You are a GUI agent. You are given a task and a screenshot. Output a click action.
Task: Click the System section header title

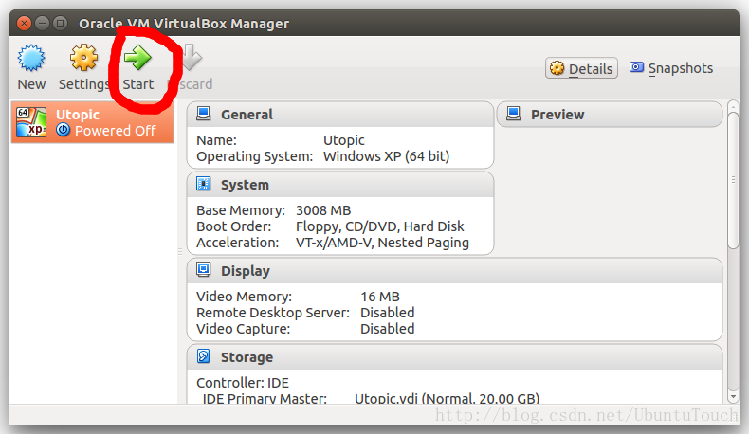coord(245,185)
